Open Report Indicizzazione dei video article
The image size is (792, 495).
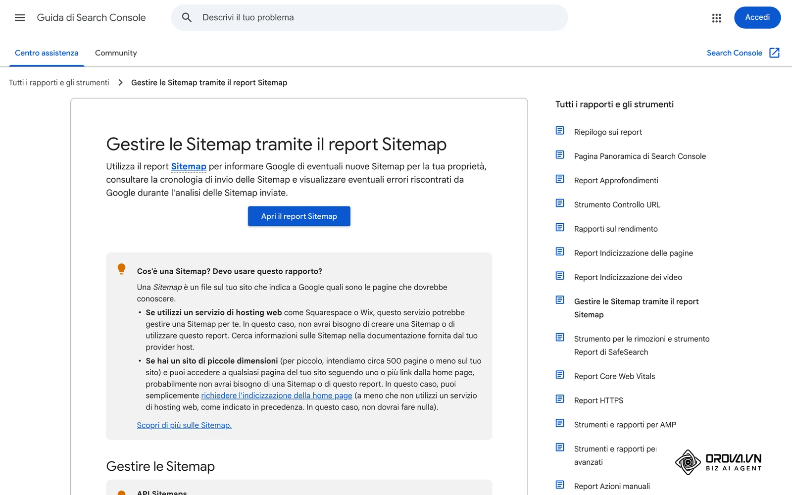tap(628, 278)
